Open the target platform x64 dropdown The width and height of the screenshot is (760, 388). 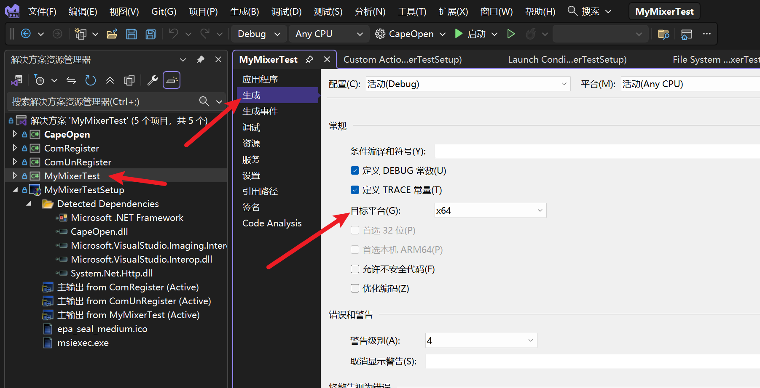pyautogui.click(x=490, y=210)
